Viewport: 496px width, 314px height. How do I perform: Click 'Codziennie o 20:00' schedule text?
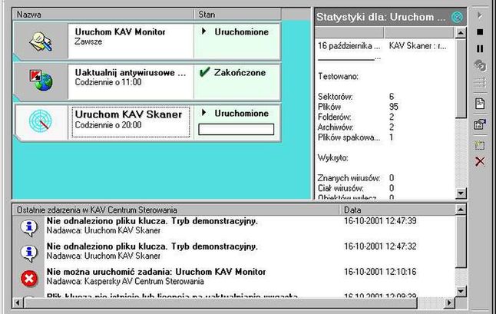tap(108, 125)
